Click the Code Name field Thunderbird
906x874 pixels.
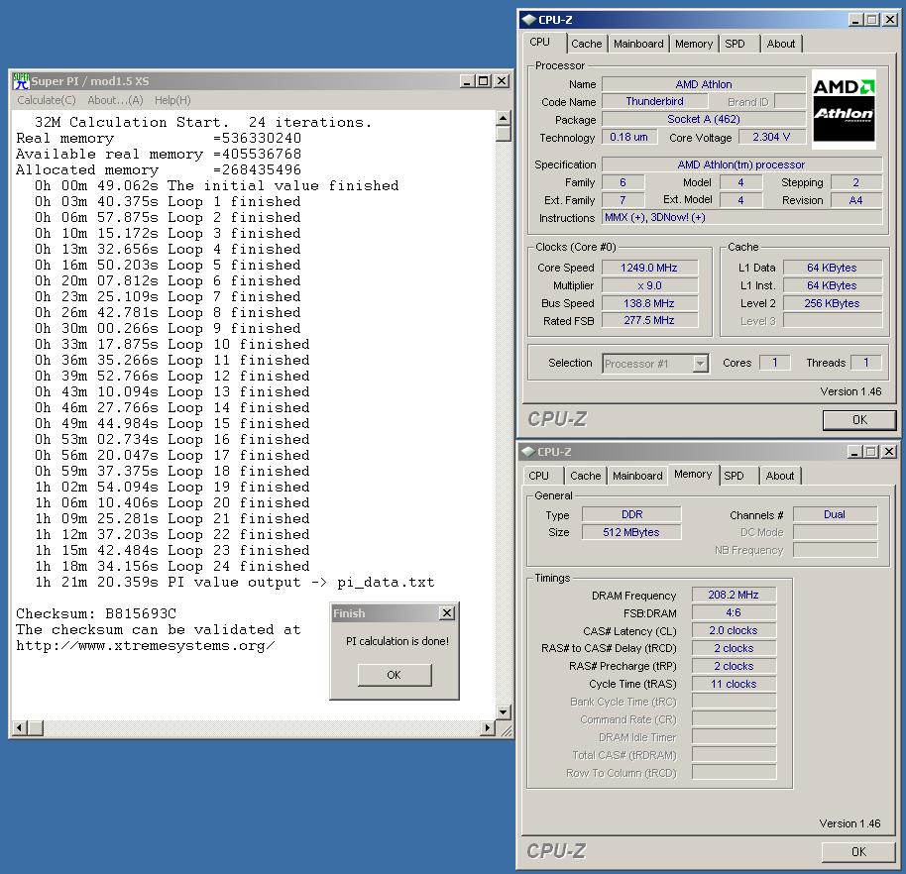(654, 101)
